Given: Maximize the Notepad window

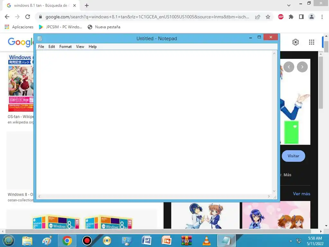Looking at the screenshot, I should [259, 37].
